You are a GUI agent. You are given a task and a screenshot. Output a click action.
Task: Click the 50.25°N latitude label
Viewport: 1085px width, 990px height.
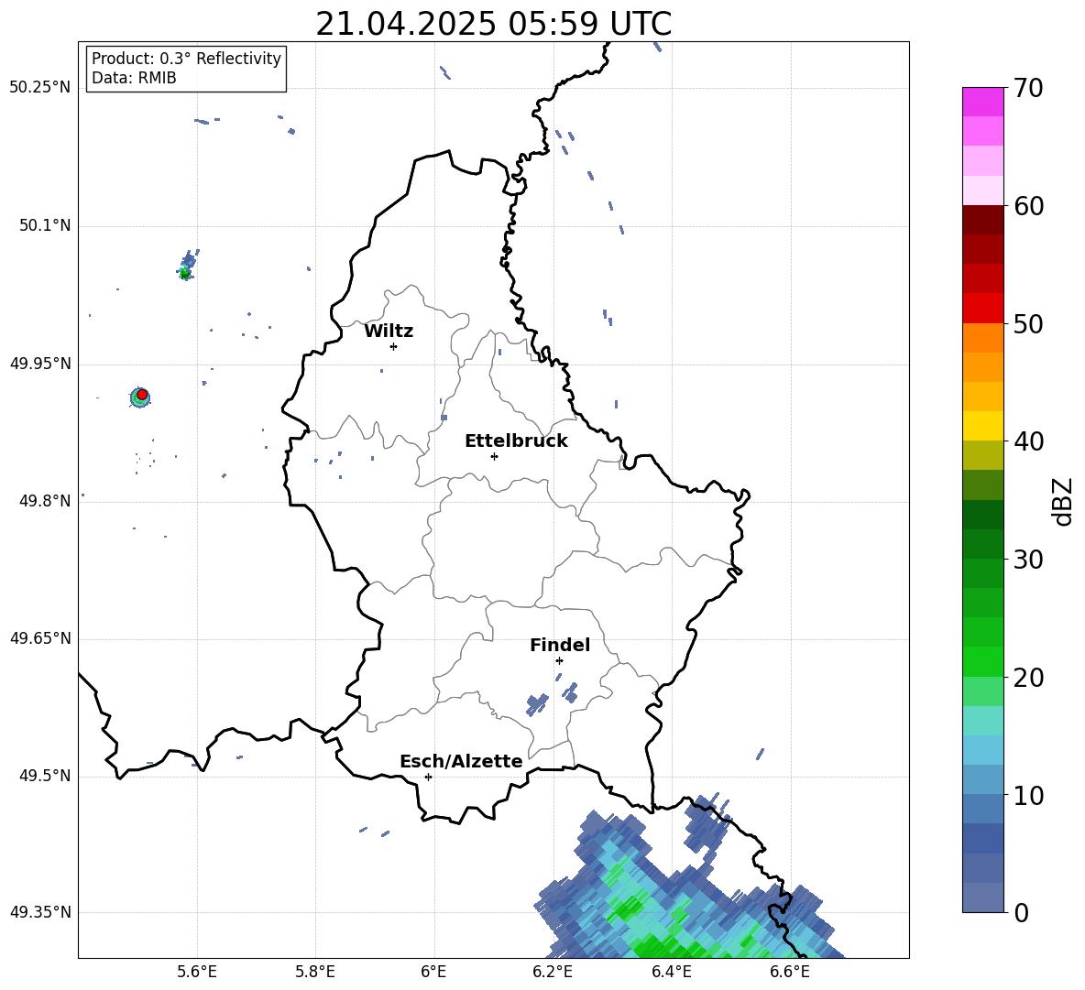40,88
